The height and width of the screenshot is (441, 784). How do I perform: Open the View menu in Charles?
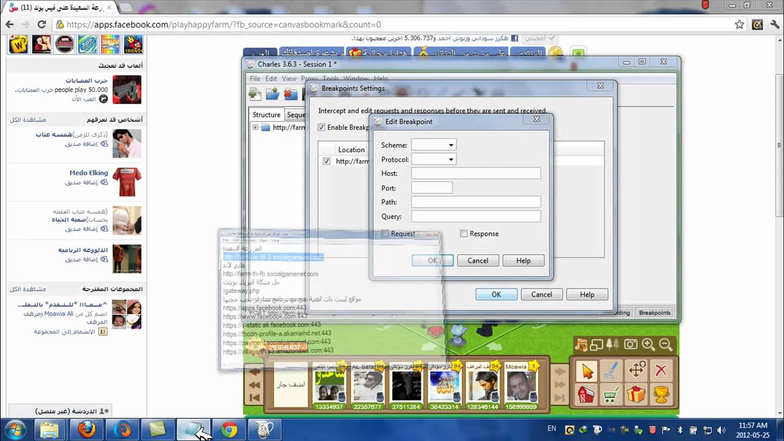(289, 78)
